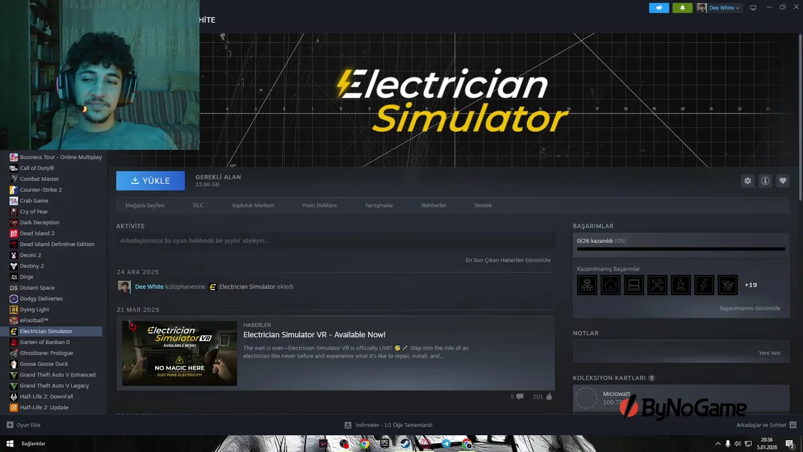The image size is (803, 452).
Task: Open the Puan Dükkânı tab
Action: pyautogui.click(x=319, y=205)
